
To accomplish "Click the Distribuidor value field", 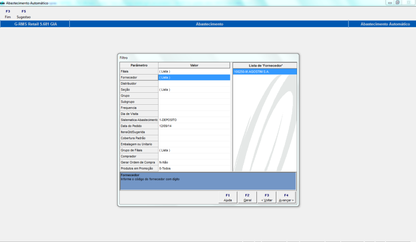I will point(194,84).
